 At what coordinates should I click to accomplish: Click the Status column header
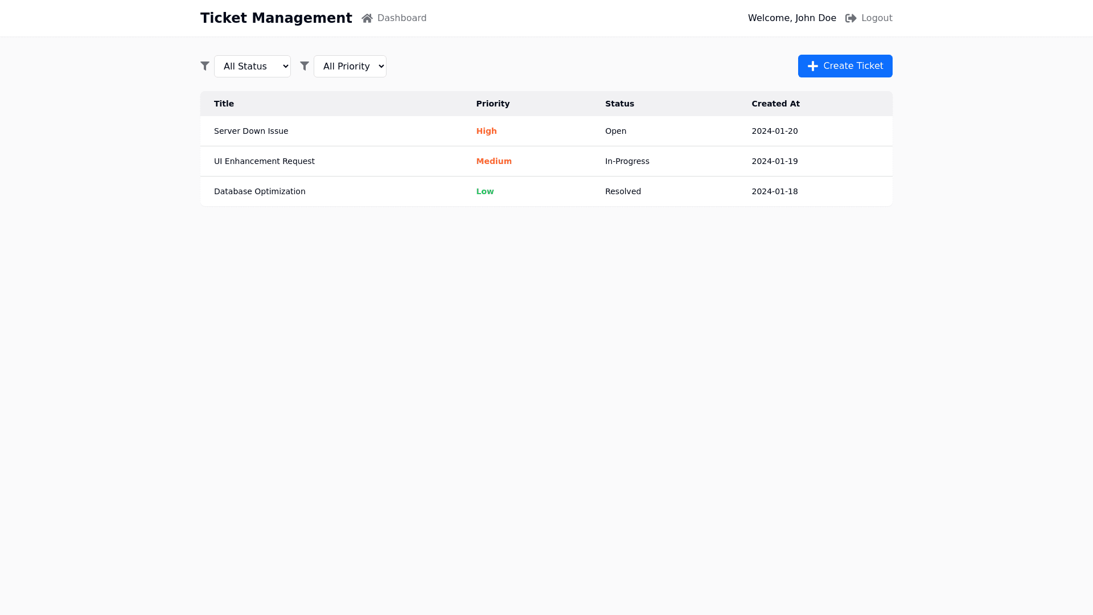619,104
